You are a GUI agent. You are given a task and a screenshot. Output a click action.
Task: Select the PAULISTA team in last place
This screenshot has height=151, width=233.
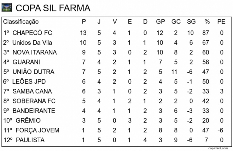point(30,140)
